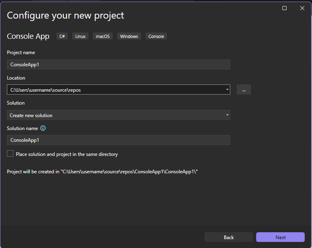Click the Console project type tag
Viewport: 312px width, 248px height.
pos(156,36)
